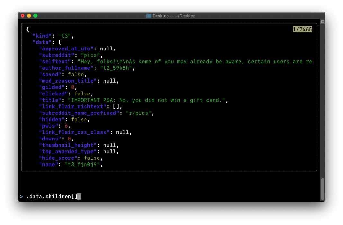Maximize the terminal with green button
343x225 pixels.
tap(35, 16)
